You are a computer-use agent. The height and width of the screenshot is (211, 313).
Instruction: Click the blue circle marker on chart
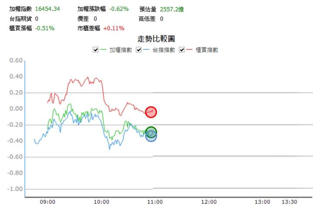point(151,137)
